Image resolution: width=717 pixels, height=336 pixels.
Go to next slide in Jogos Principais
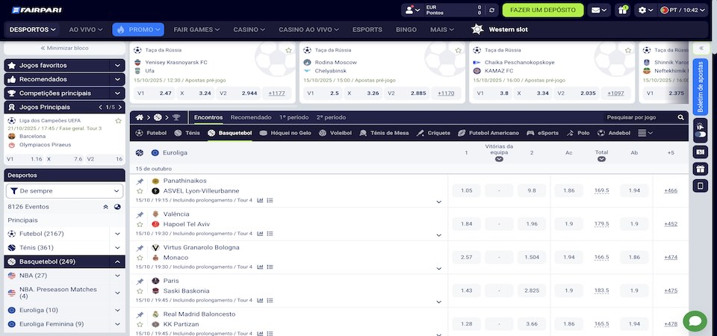[x=119, y=107]
